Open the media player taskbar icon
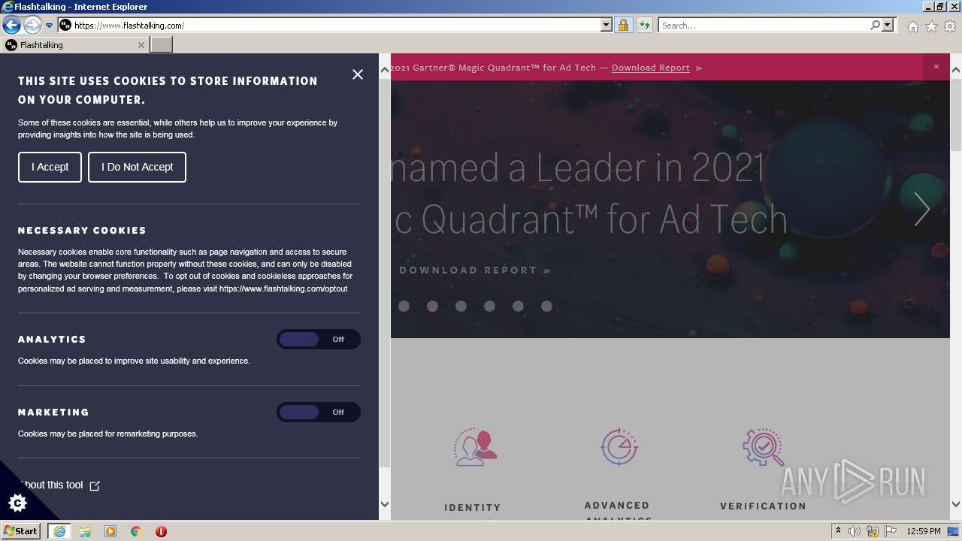This screenshot has height=541, width=962. tap(110, 531)
